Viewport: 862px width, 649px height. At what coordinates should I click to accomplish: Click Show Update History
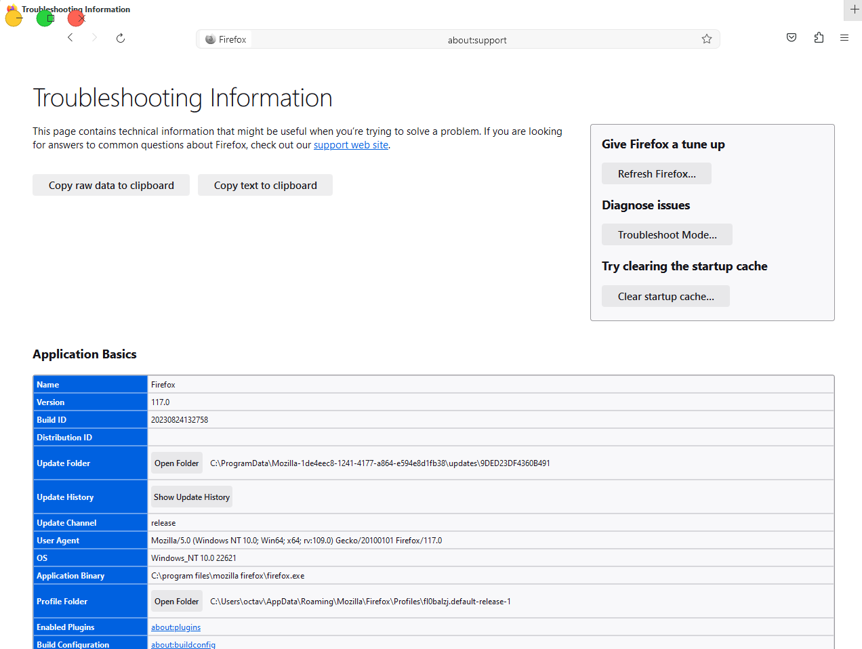pos(191,497)
